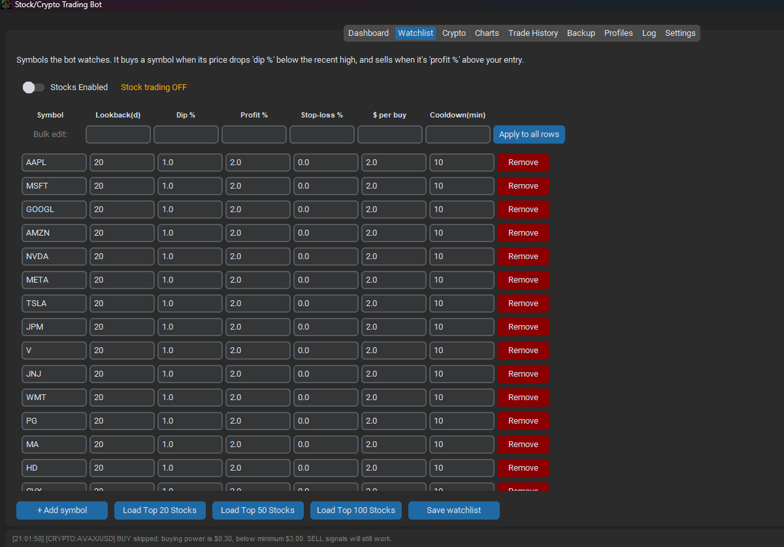Click the MSFT lookback field
784x547 pixels.
(122, 186)
